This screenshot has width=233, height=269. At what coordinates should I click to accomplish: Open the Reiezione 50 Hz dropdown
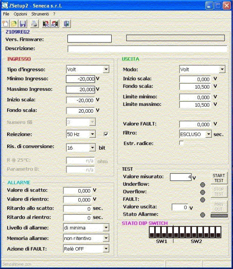coord(92,134)
